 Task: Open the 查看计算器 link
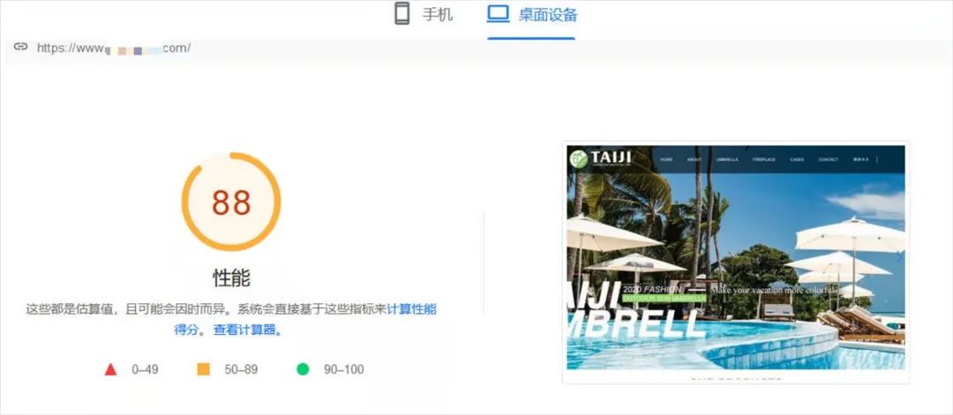point(244,330)
